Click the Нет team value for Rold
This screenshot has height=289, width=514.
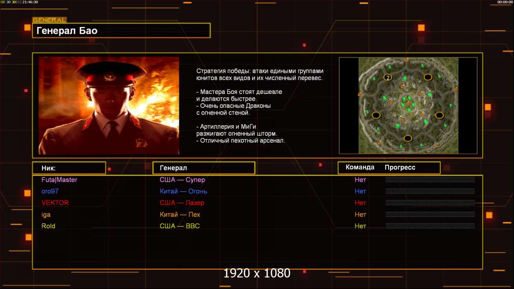tap(360, 226)
